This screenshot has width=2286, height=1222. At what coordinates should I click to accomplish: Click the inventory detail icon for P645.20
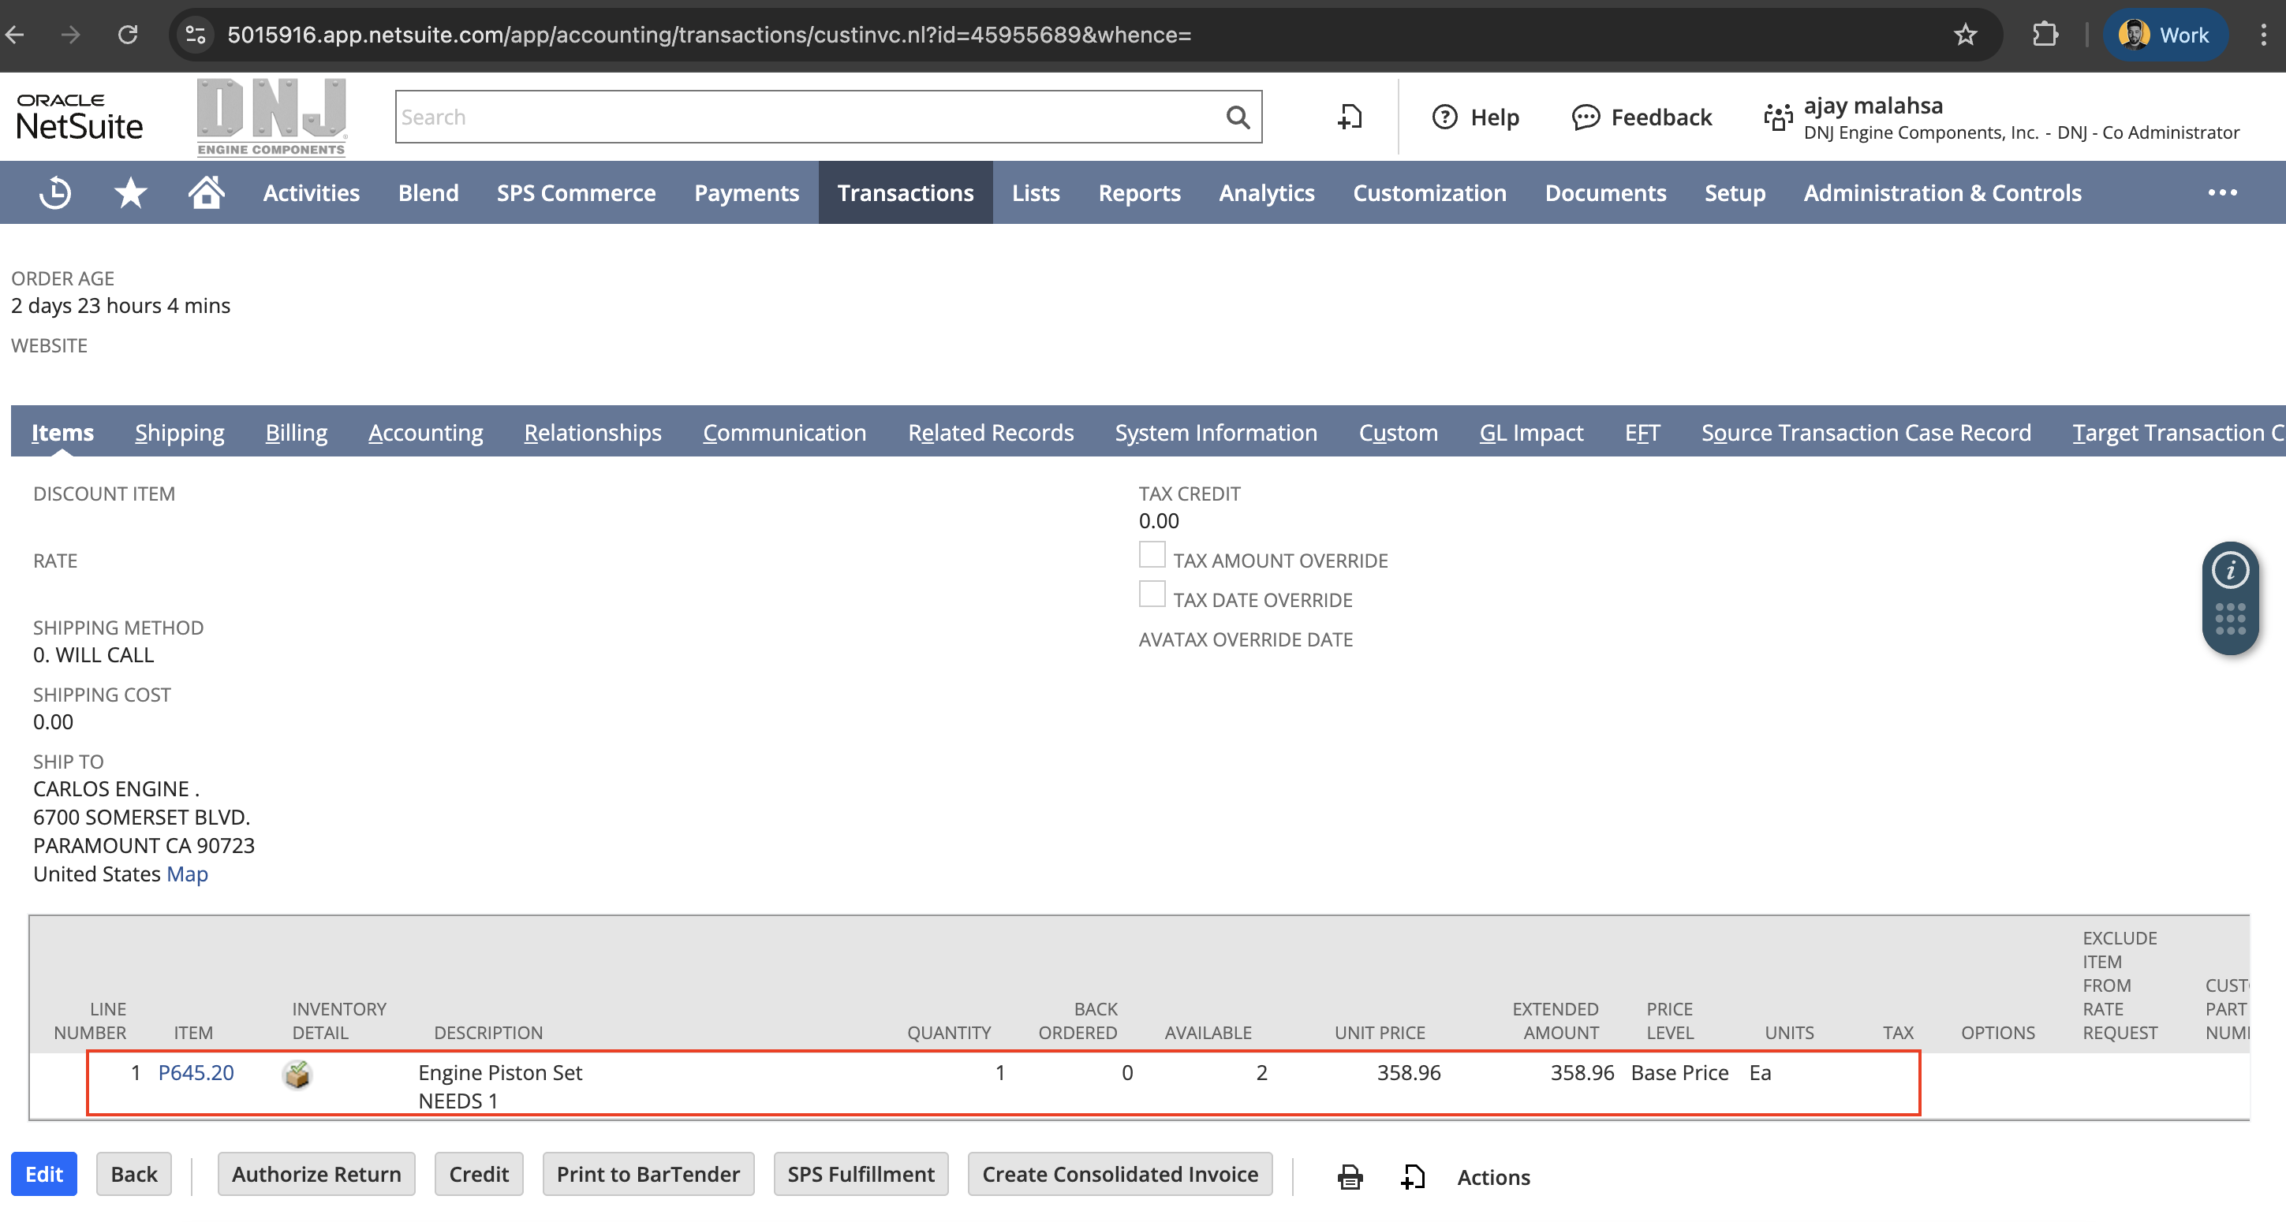pos(297,1074)
